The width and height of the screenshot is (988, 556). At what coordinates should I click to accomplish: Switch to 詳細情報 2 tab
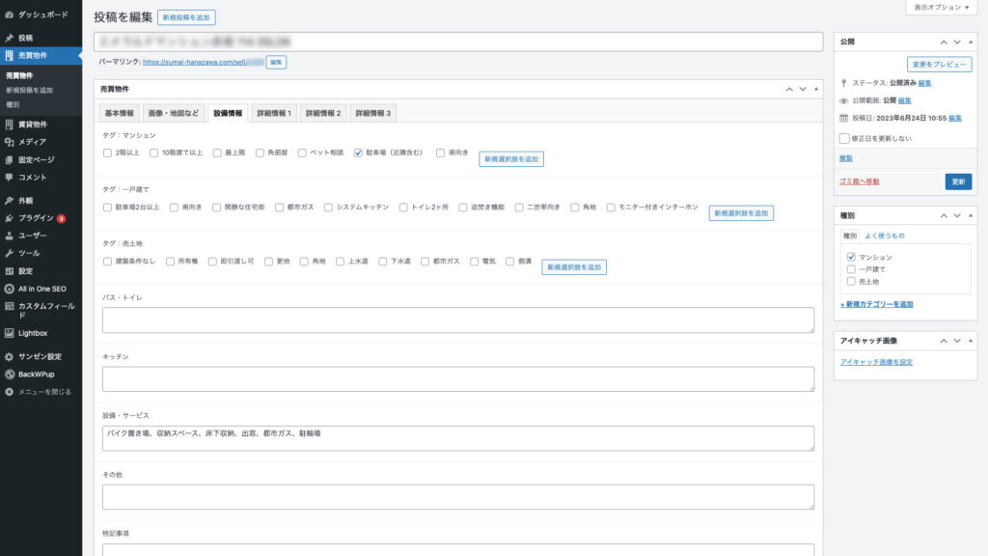point(323,113)
